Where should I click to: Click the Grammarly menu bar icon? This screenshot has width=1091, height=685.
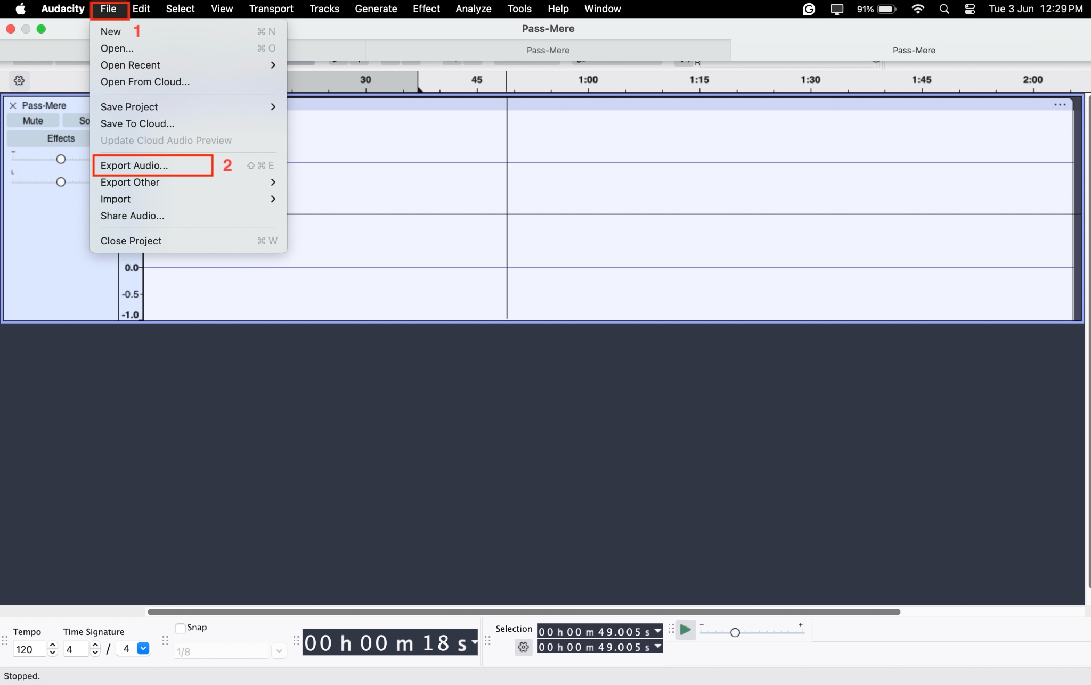point(809,9)
